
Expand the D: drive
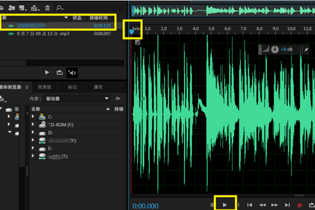click(x=33, y=132)
